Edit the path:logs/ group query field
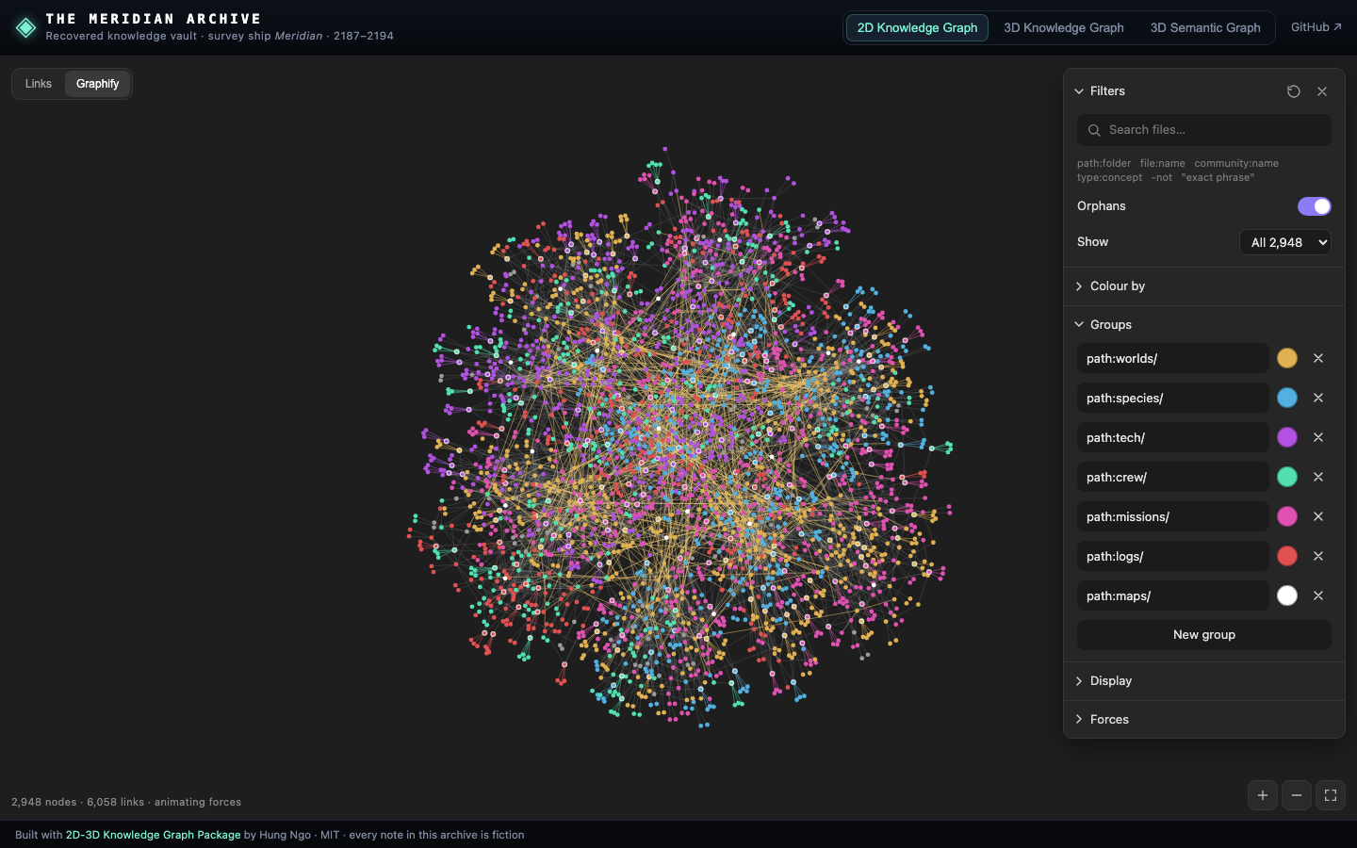 point(1172,556)
